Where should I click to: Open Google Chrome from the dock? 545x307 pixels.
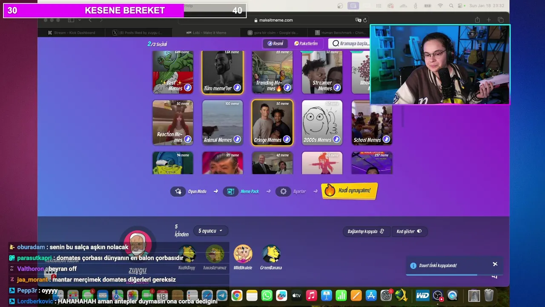[x=237, y=295]
